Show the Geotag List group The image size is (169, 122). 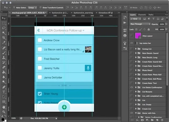click(132, 49)
